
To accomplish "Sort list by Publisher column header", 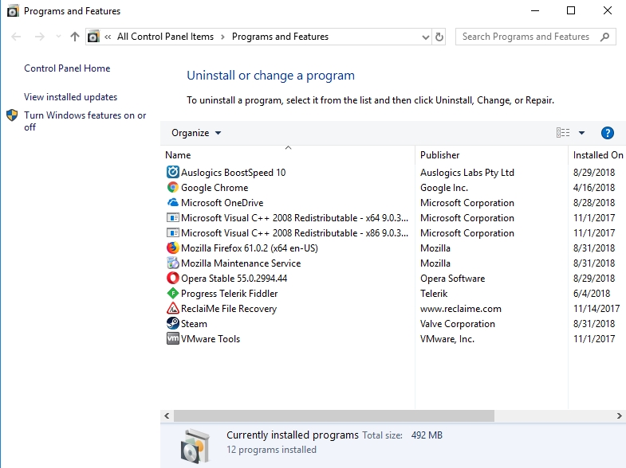I will coord(440,155).
